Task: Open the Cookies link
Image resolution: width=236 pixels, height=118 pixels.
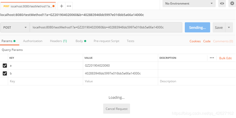Action: coord(195,41)
